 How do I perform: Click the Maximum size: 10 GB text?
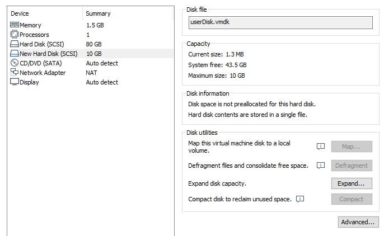(x=217, y=75)
